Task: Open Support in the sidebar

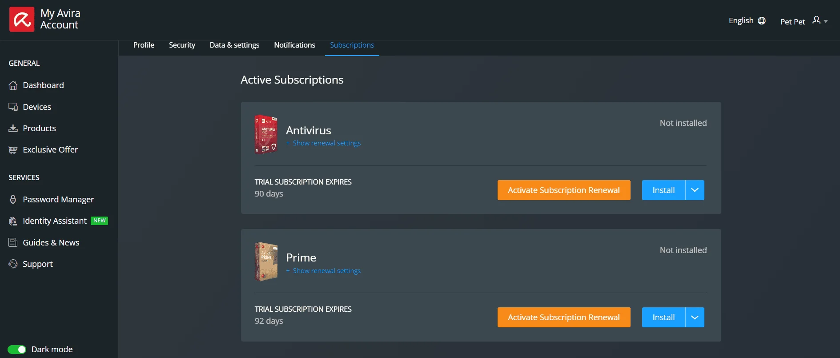Action: pyautogui.click(x=37, y=264)
